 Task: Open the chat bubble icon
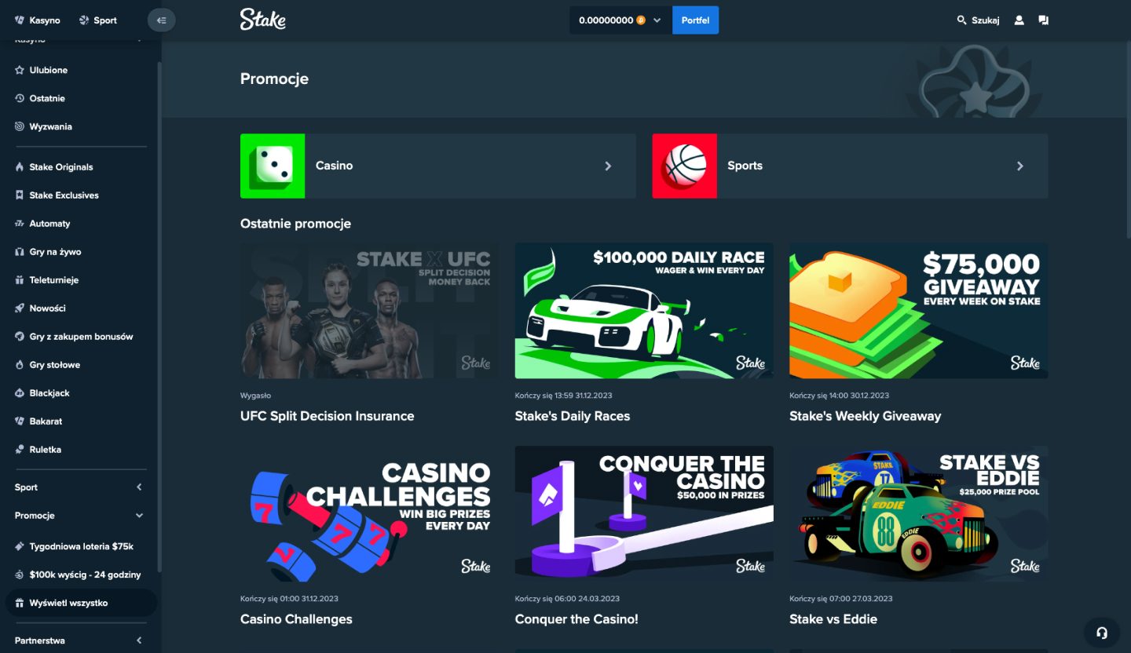point(1043,20)
